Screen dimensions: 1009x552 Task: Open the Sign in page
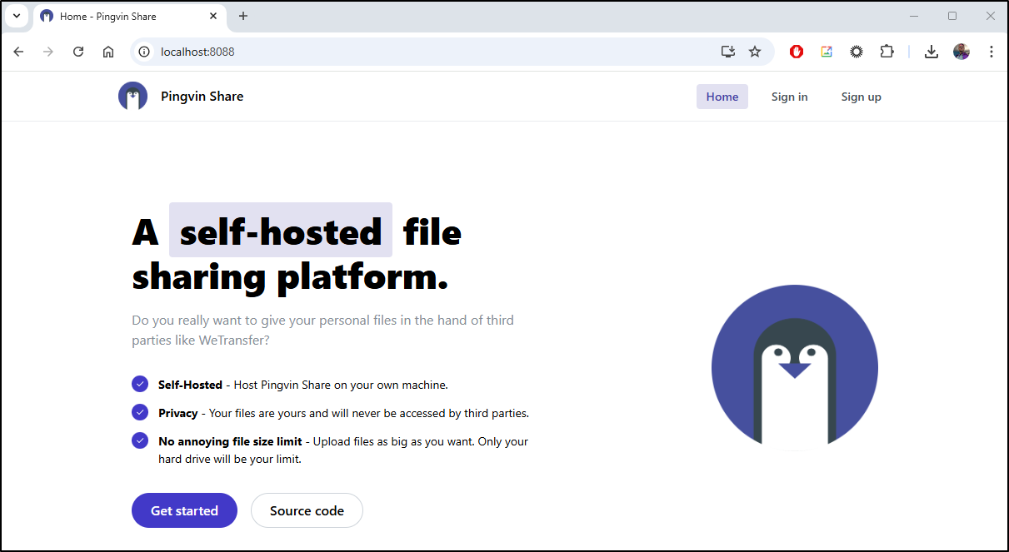coord(789,97)
